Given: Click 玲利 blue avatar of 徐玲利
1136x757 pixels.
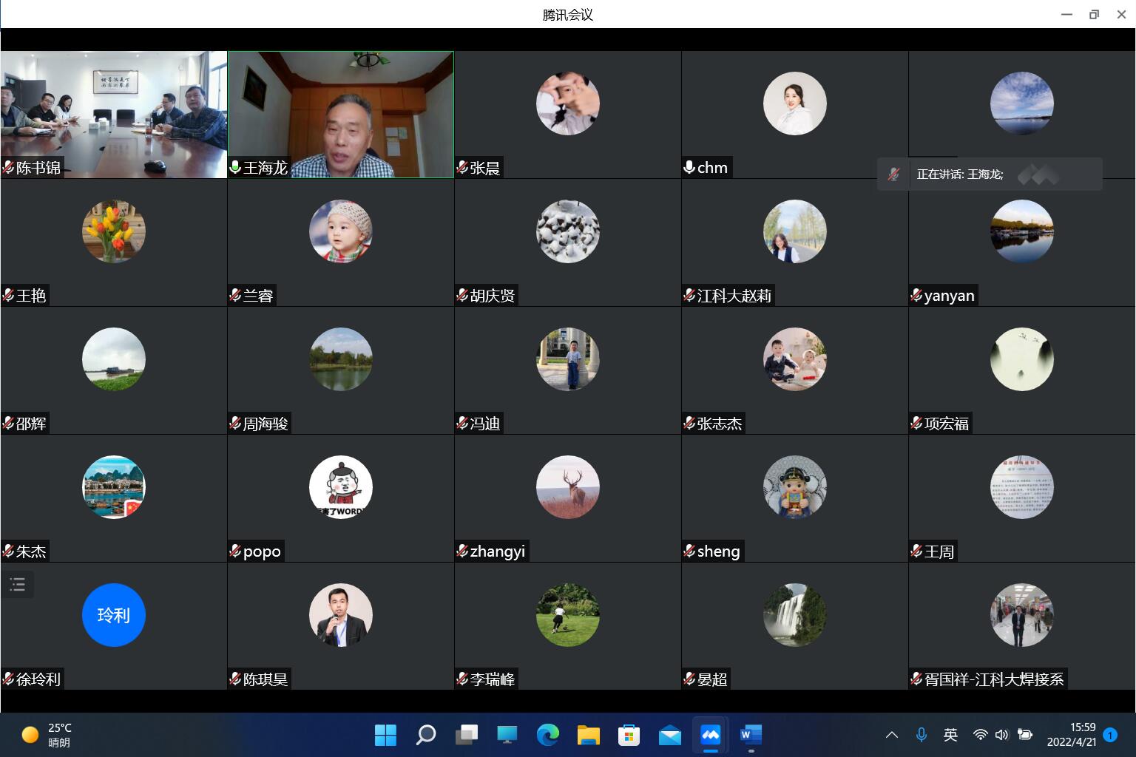Looking at the screenshot, I should pyautogui.click(x=114, y=615).
